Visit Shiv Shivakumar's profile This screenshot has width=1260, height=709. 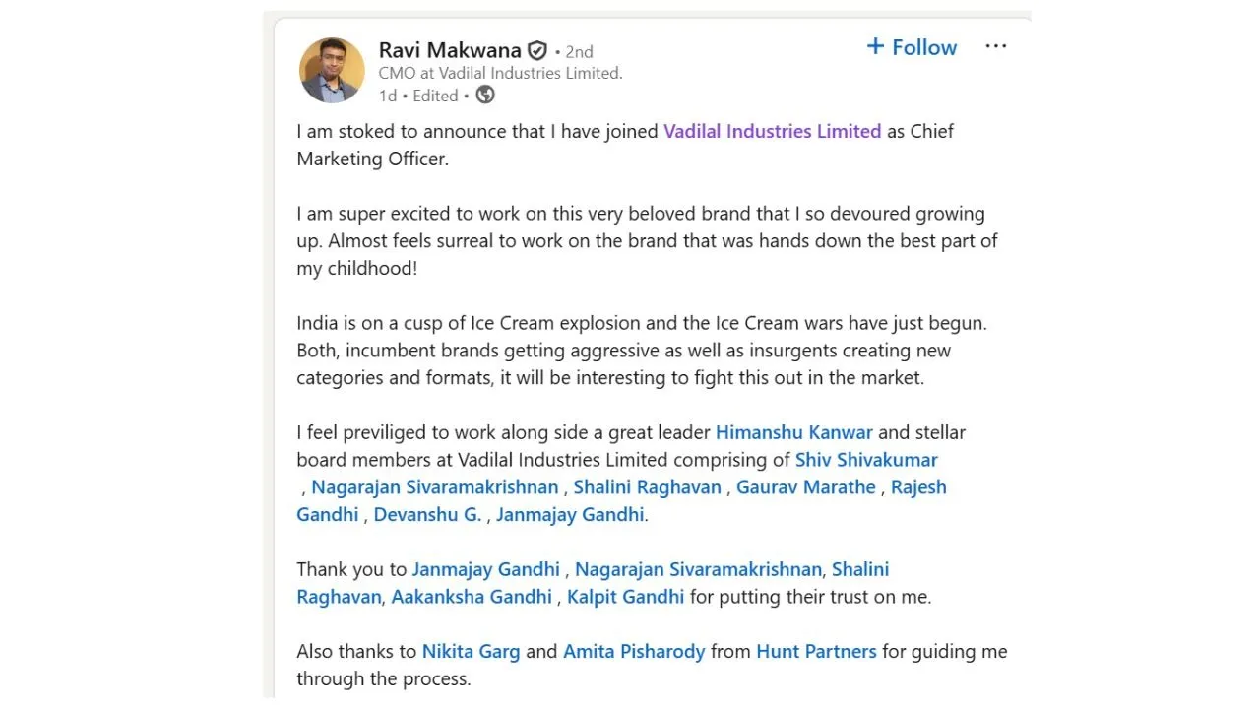(x=866, y=460)
